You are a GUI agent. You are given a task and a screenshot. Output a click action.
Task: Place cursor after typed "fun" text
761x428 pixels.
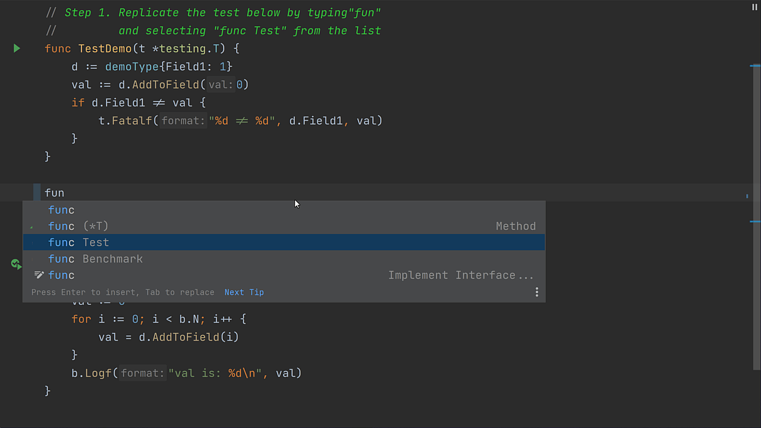point(65,193)
